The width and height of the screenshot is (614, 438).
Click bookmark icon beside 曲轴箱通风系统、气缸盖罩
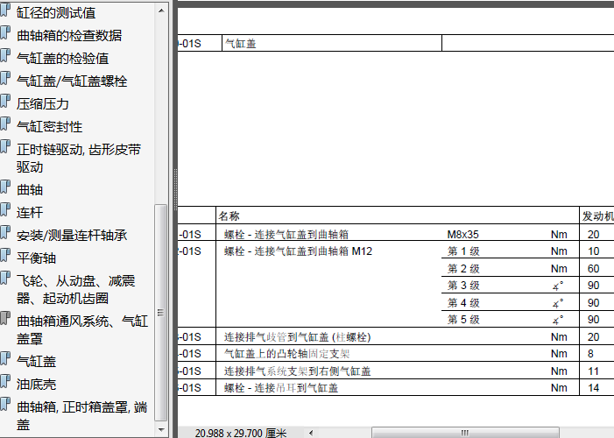click(4, 318)
